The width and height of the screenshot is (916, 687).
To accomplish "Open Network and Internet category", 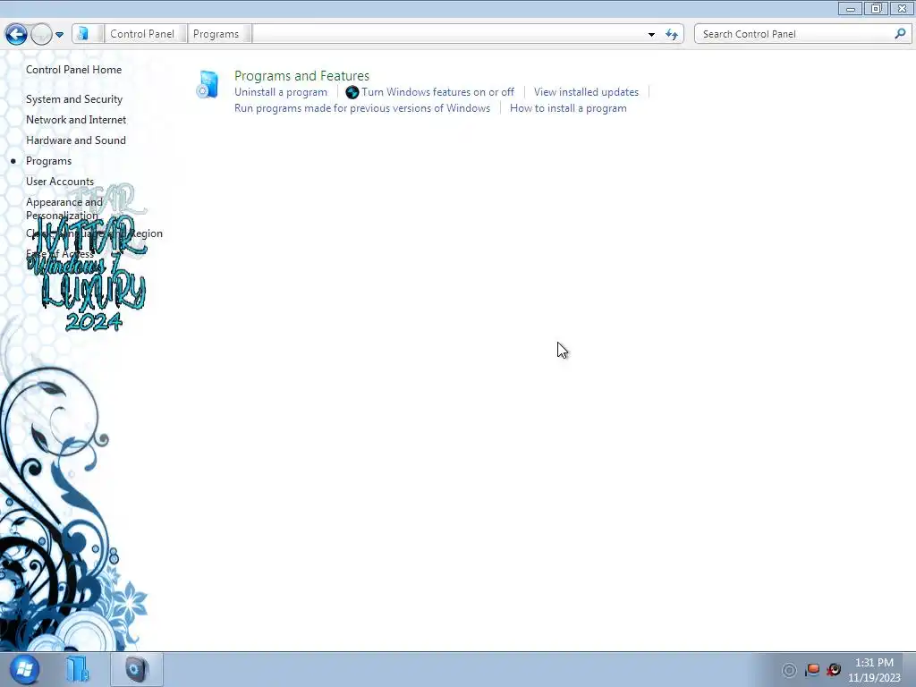I will [x=76, y=120].
